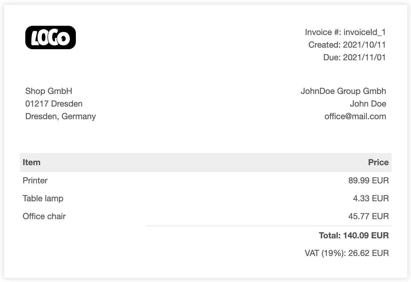The image size is (411, 282).
Task: Select the Printer item row
Action: pos(35,180)
